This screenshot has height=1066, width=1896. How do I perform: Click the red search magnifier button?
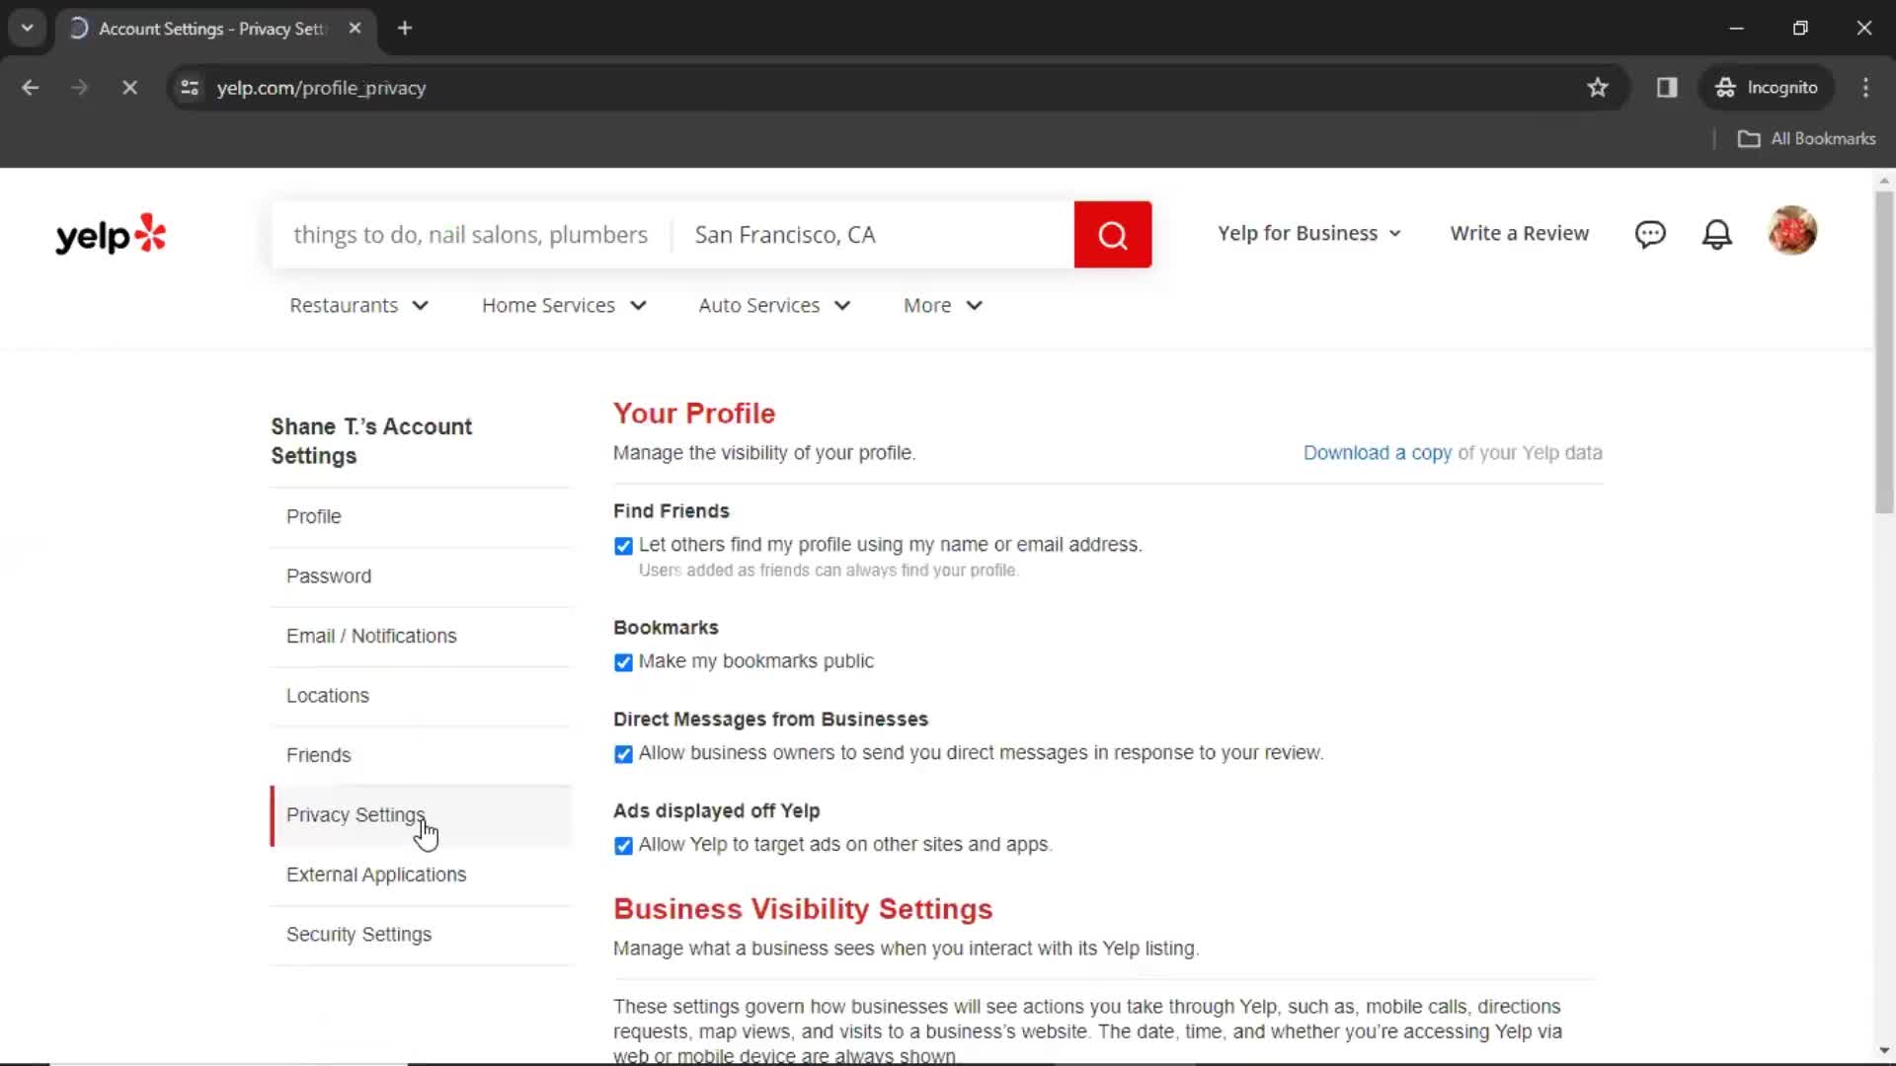[x=1112, y=235]
